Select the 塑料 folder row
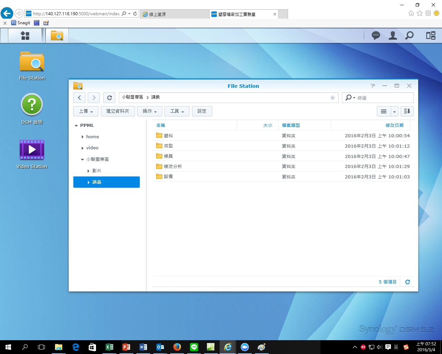The width and height of the screenshot is (442, 354). coord(281,136)
